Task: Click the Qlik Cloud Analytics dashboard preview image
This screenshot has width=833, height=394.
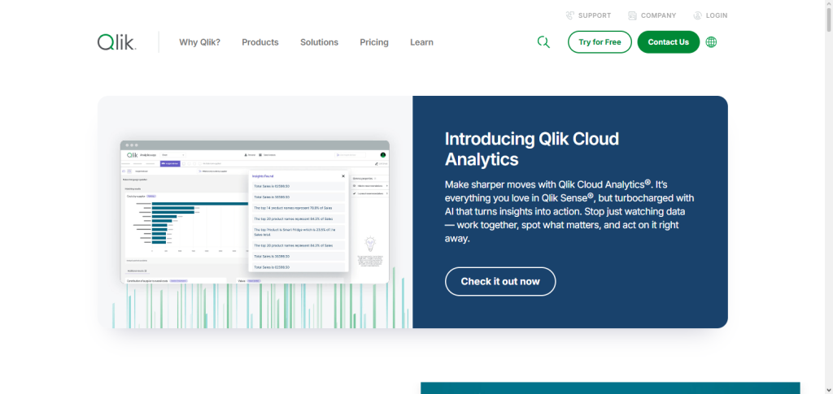Action: tap(255, 212)
